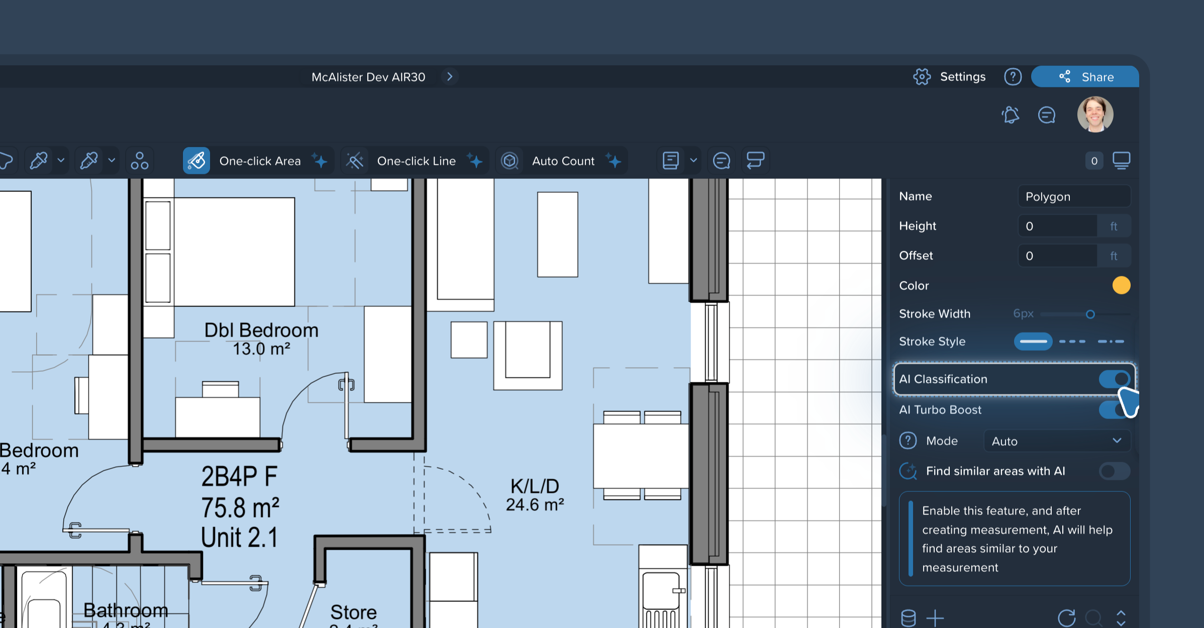This screenshot has height=628, width=1204.
Task: Activate the One-click Line tool icon
Action: point(355,161)
